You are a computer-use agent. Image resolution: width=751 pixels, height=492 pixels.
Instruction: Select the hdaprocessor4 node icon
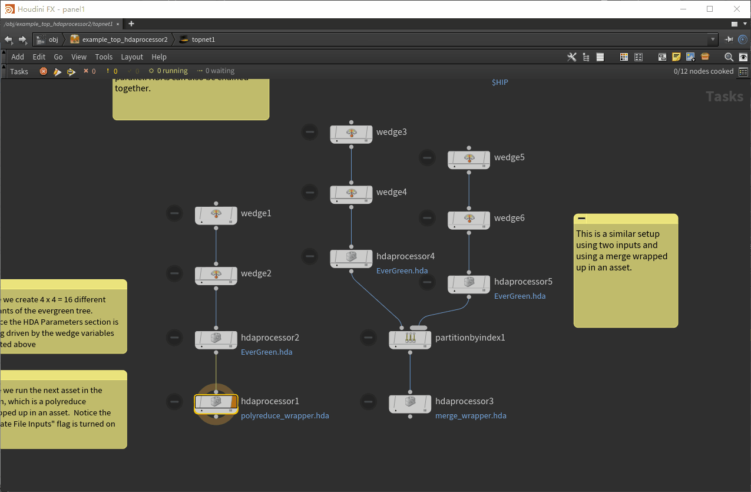(351, 257)
